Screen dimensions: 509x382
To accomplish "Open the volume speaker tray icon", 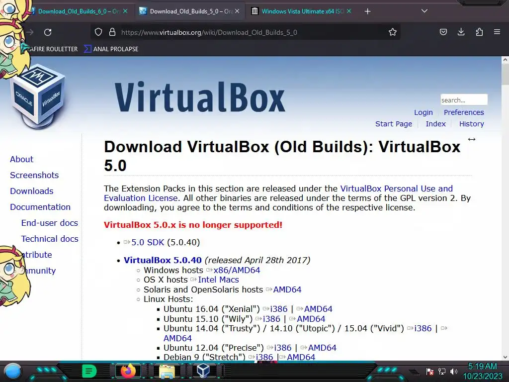I will point(453,371).
